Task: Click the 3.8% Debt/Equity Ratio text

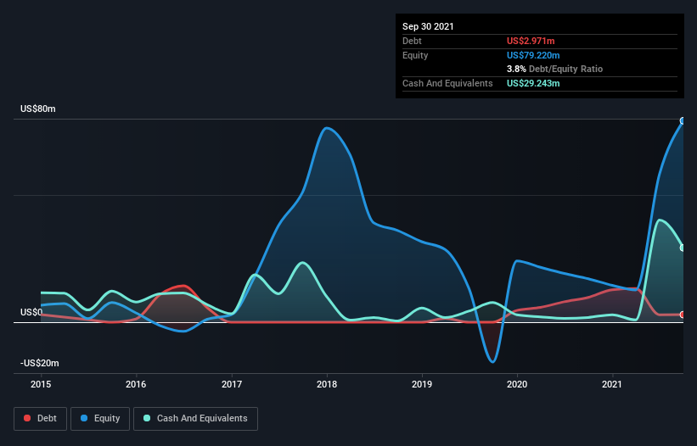Action: 554,70
